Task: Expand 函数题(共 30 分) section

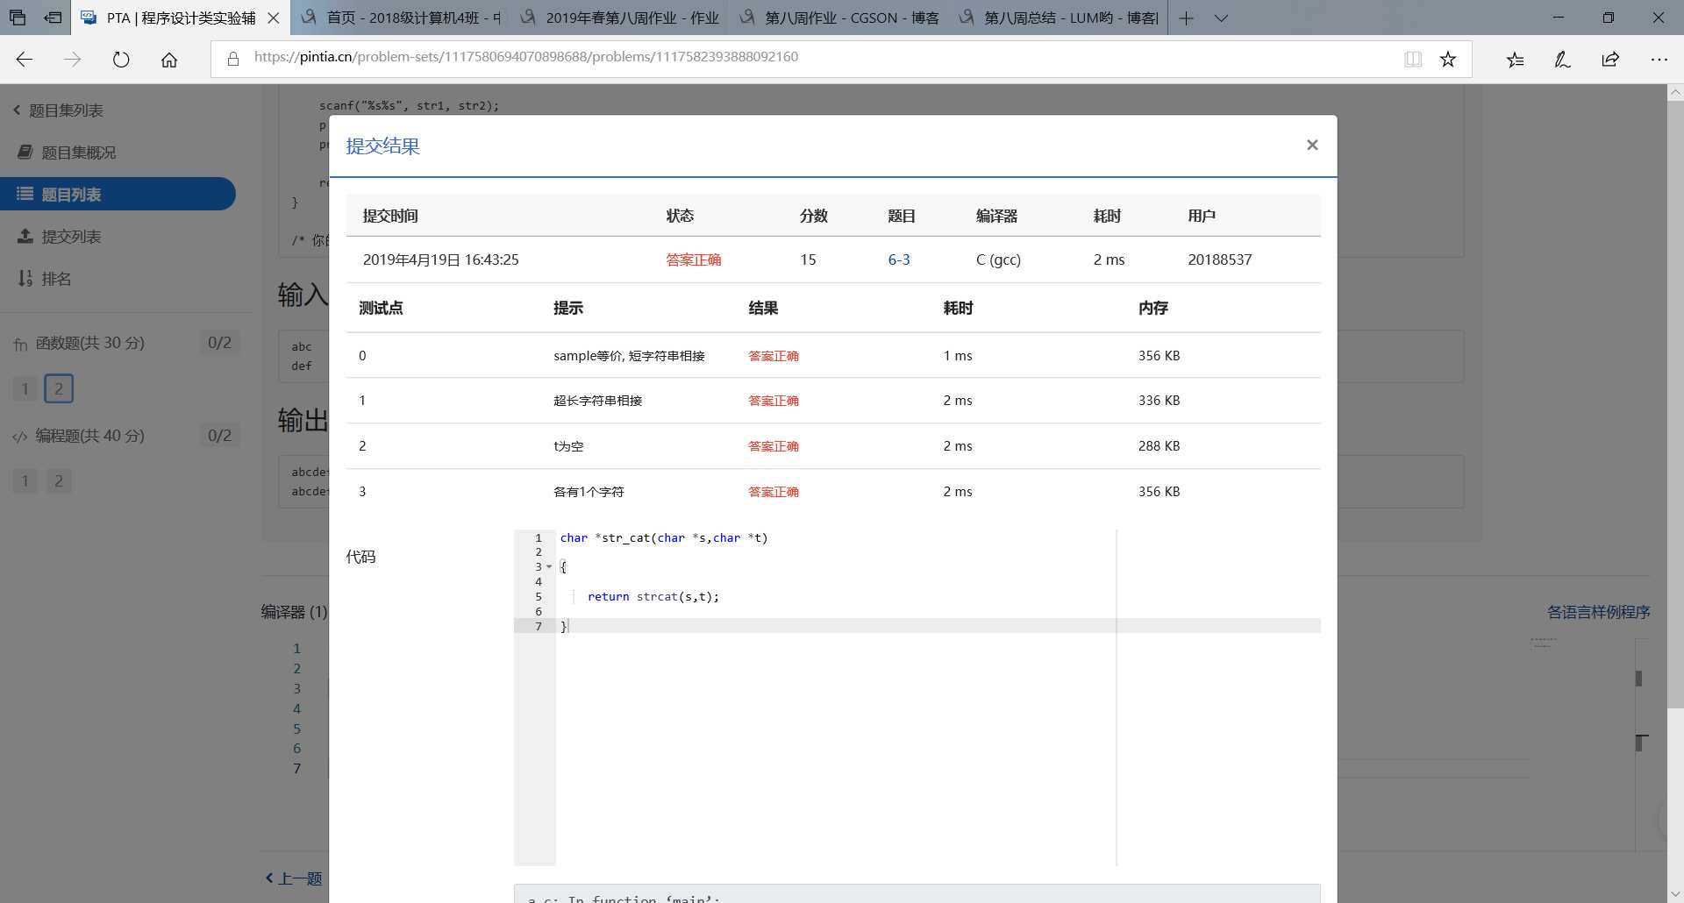Action: click(x=89, y=343)
